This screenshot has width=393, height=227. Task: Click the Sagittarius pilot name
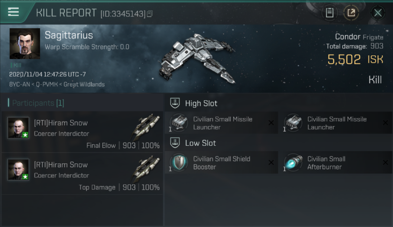tap(69, 35)
